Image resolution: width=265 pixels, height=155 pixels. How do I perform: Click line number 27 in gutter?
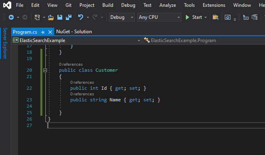[29, 125]
